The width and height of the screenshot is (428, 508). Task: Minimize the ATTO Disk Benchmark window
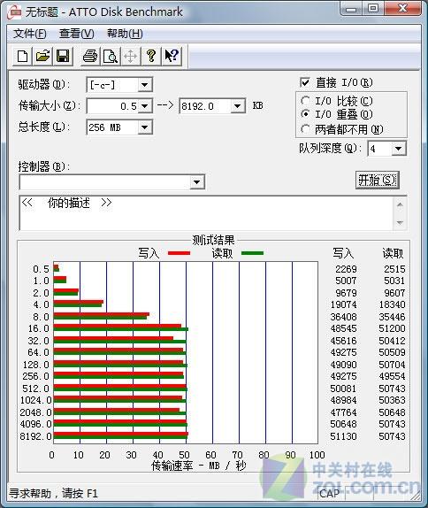pyautogui.click(x=351, y=9)
